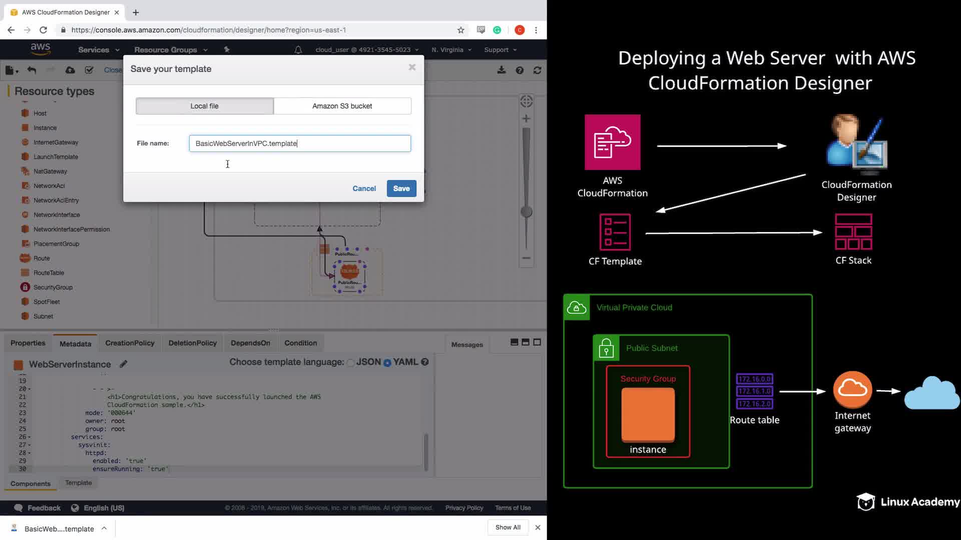
Task: Expand the Services dropdown menu
Action: coord(99,50)
